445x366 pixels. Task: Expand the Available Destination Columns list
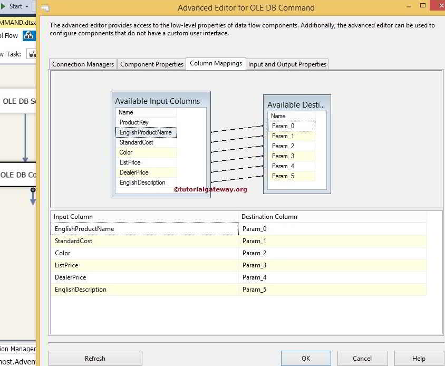[297, 104]
